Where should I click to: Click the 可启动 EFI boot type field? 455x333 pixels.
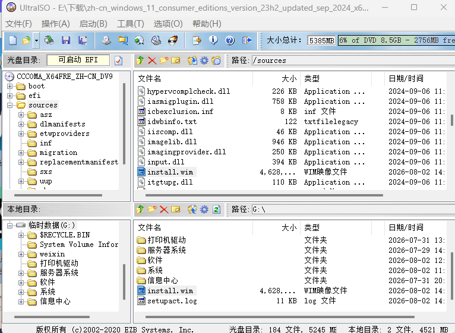[x=78, y=60]
